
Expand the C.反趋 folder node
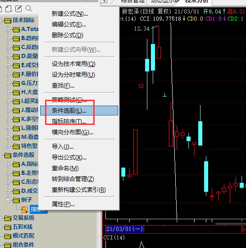[x=8, y=48]
